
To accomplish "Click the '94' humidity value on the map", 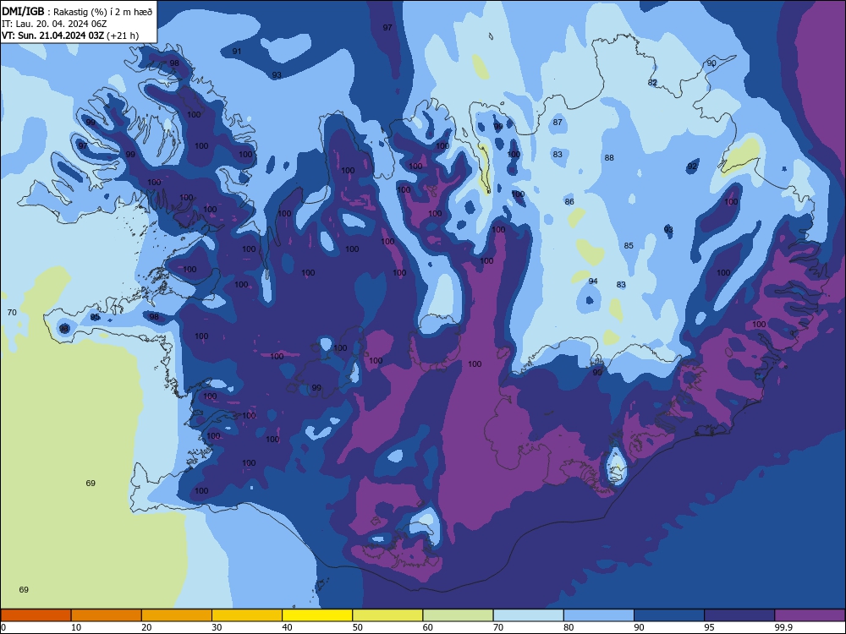I will pyautogui.click(x=593, y=281).
